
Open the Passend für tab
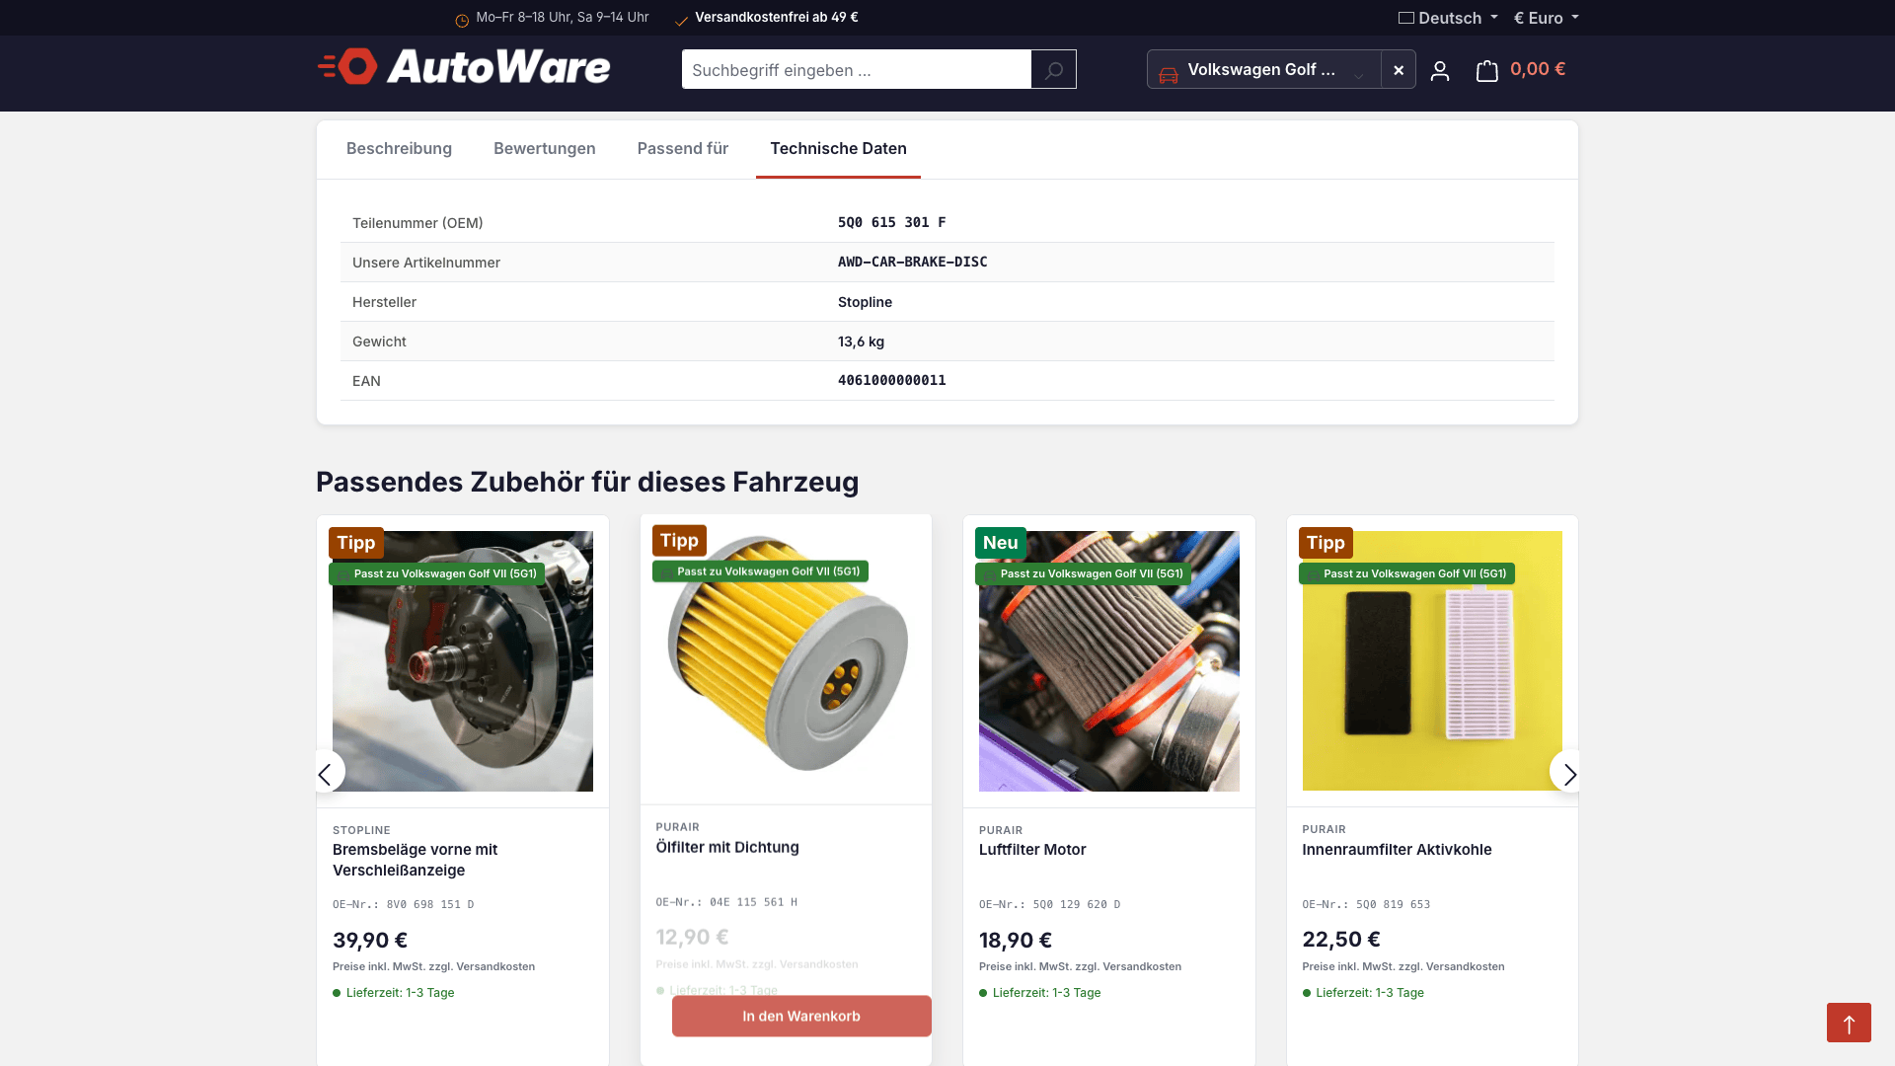point(683,148)
